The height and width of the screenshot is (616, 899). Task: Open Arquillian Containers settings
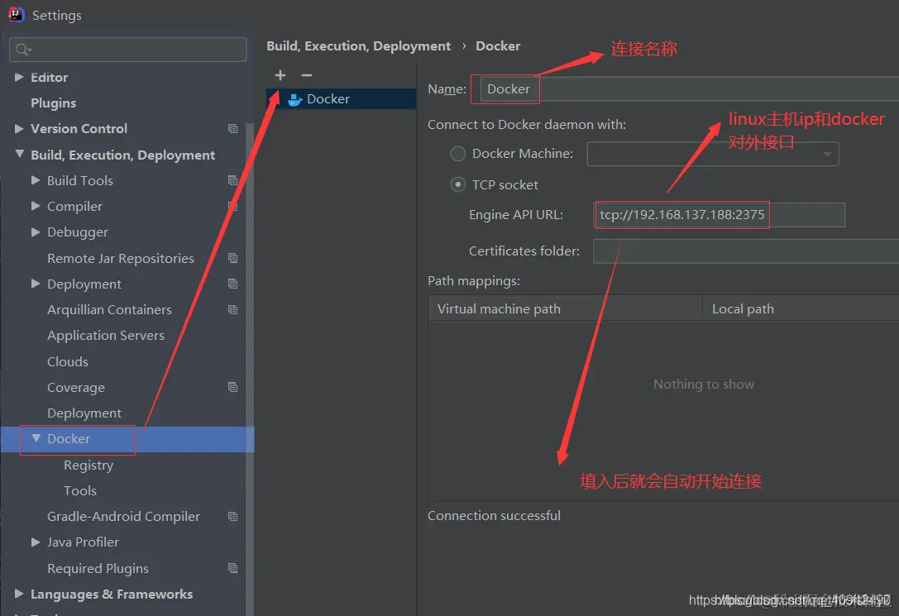coord(109,310)
